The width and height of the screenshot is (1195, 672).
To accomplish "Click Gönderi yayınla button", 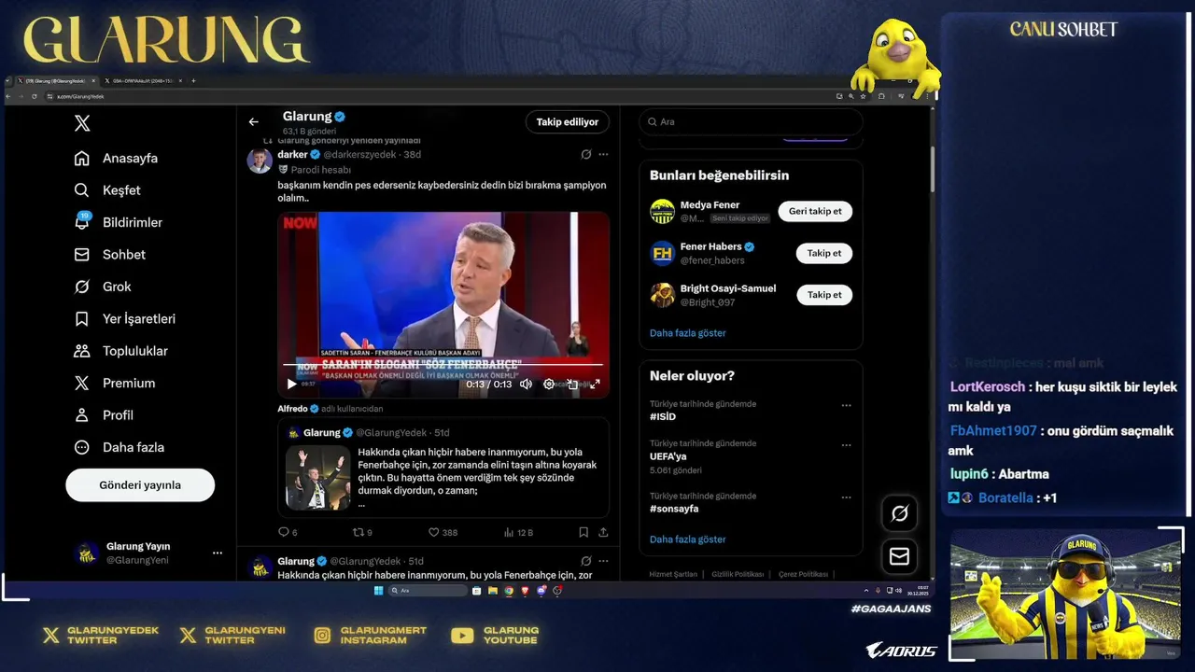I will click(140, 485).
